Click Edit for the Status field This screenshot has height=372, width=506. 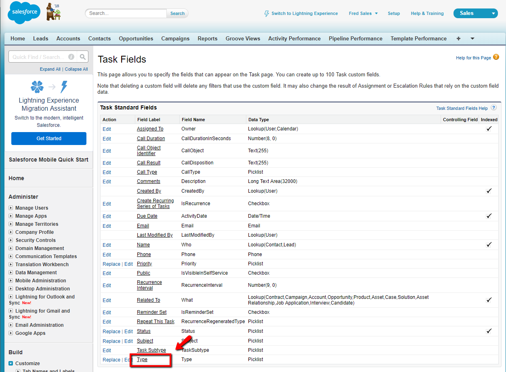click(x=128, y=331)
